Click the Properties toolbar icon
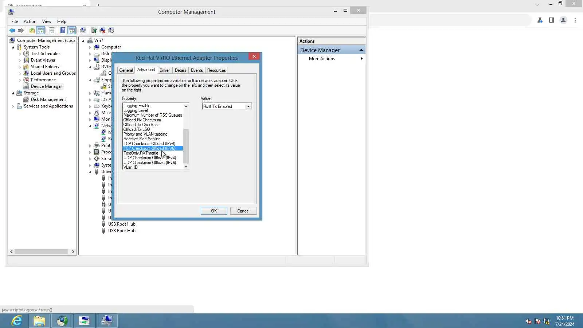 (51, 31)
